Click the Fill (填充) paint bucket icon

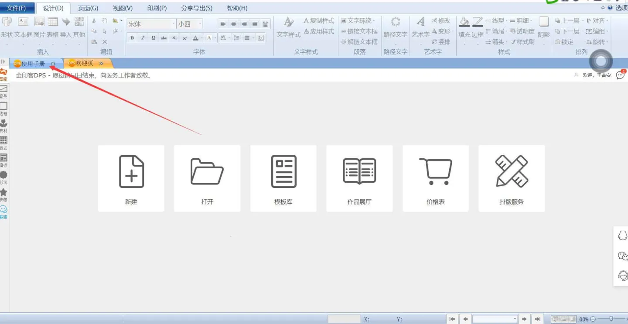point(464,22)
